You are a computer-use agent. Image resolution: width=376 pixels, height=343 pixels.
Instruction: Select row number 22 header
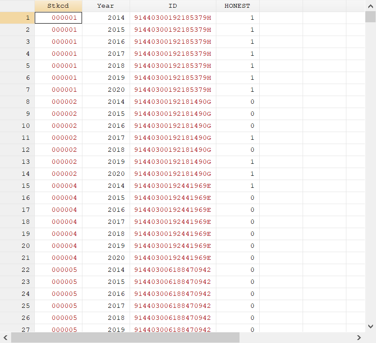(x=17, y=270)
